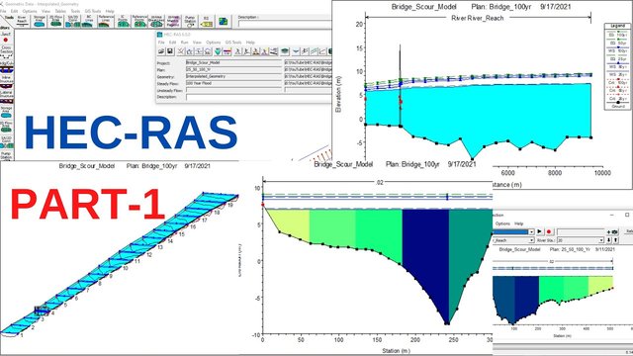The width and height of the screenshot is (633, 356).
Task: Select the 2D Flow Area tool
Action: pos(55,21)
